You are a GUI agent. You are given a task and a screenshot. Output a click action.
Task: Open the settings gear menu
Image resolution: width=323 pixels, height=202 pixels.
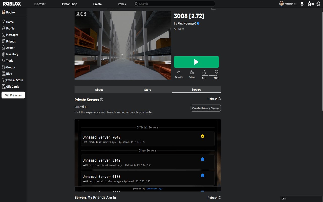coord(318,4)
